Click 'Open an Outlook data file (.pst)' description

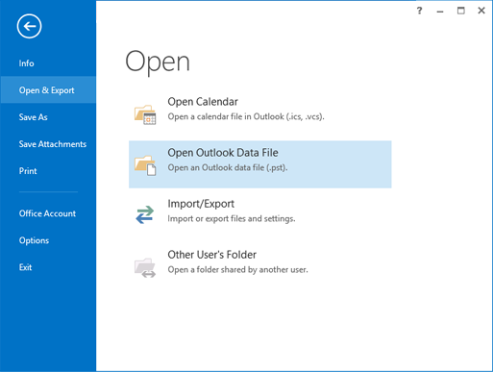click(x=228, y=167)
